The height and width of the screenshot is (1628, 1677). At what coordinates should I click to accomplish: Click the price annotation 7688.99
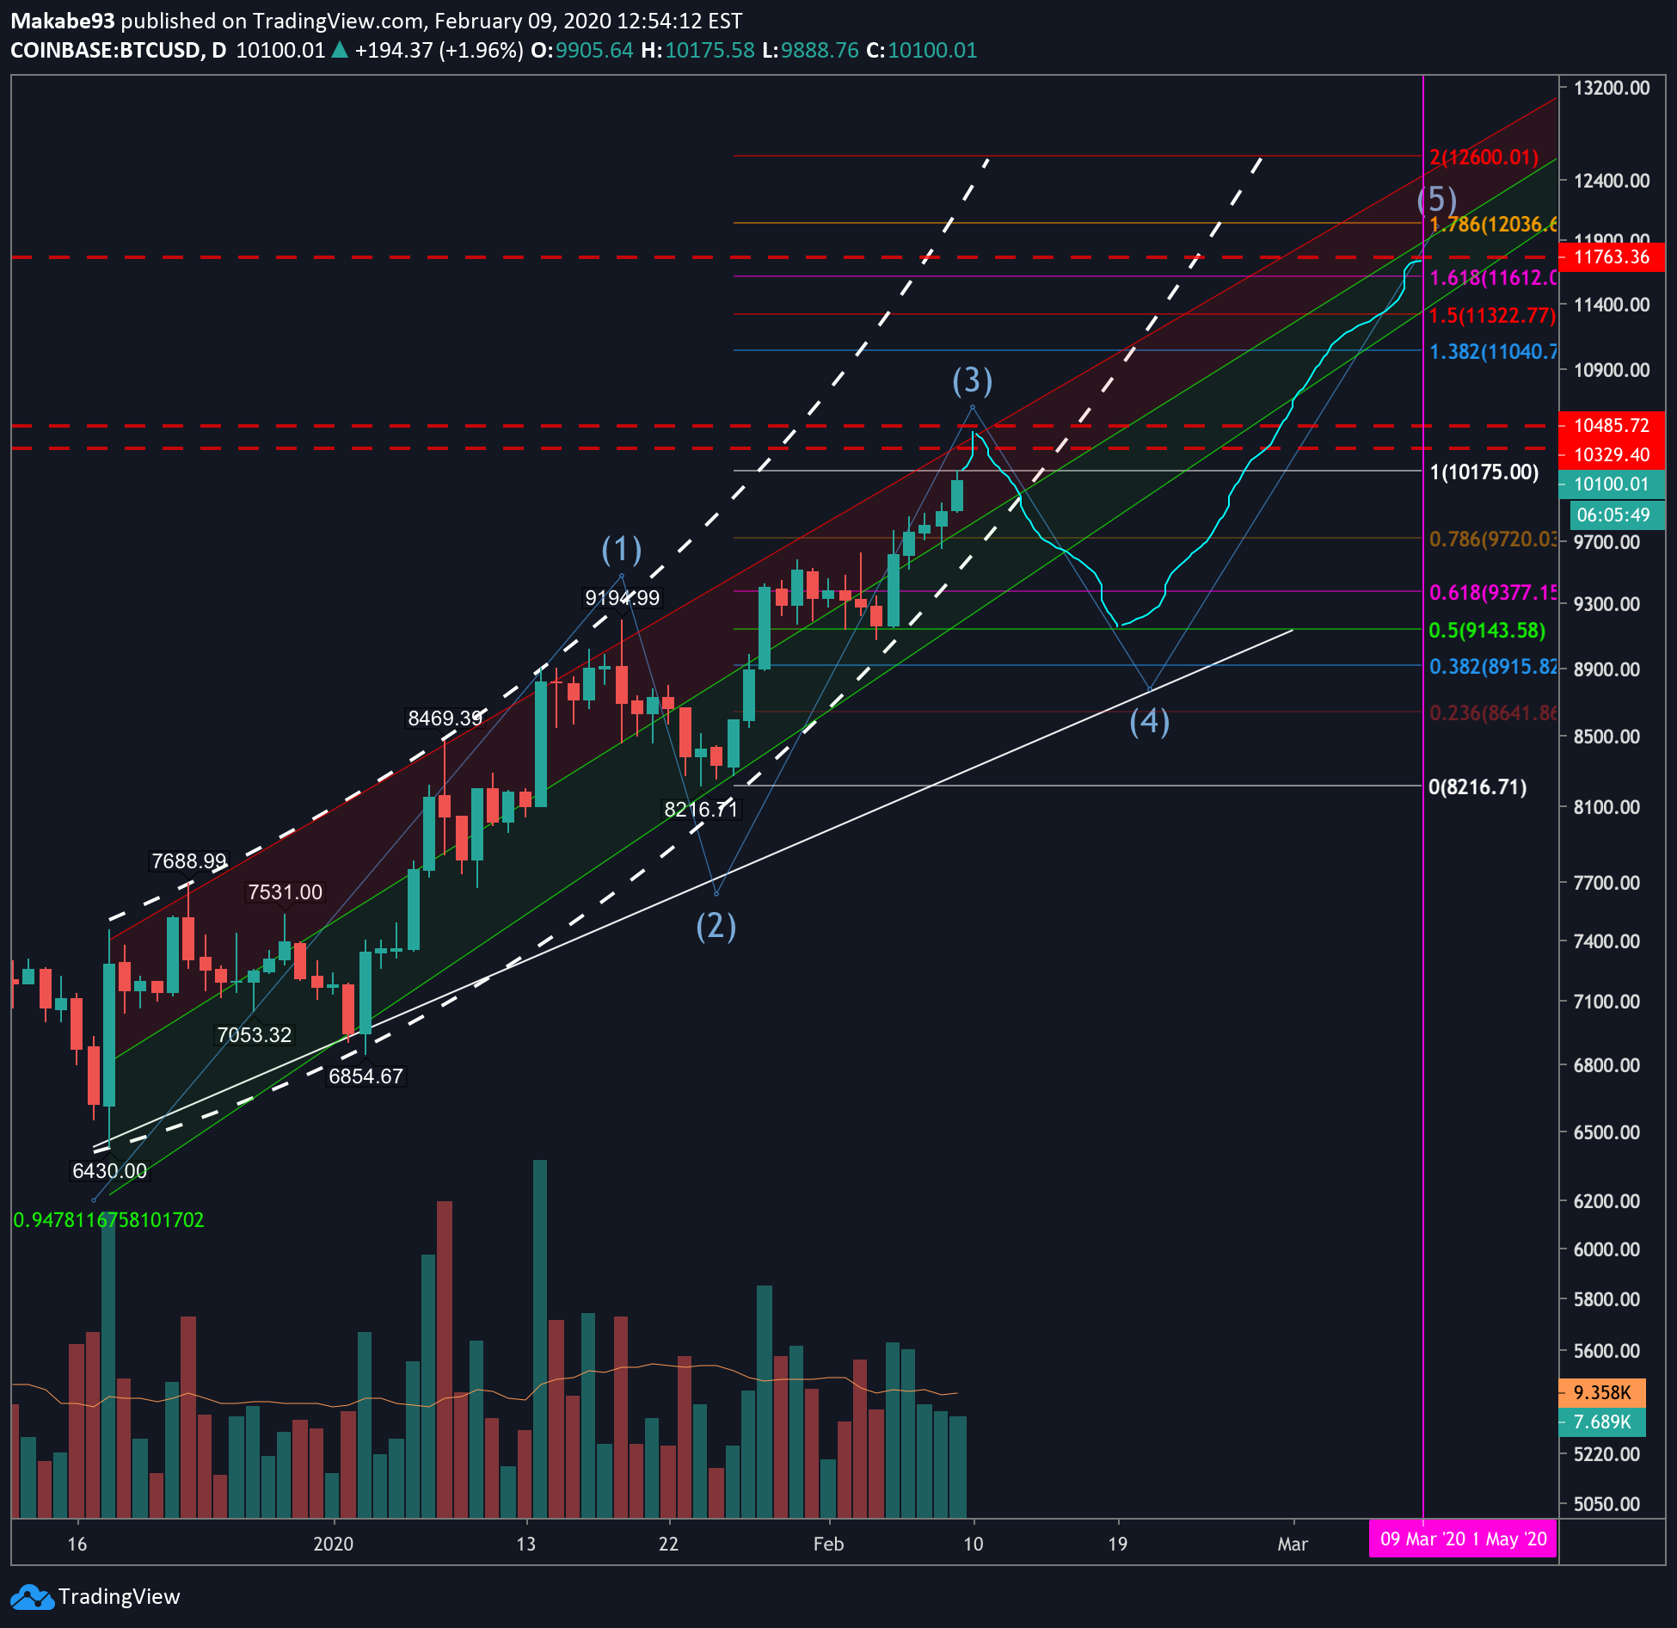click(x=188, y=860)
